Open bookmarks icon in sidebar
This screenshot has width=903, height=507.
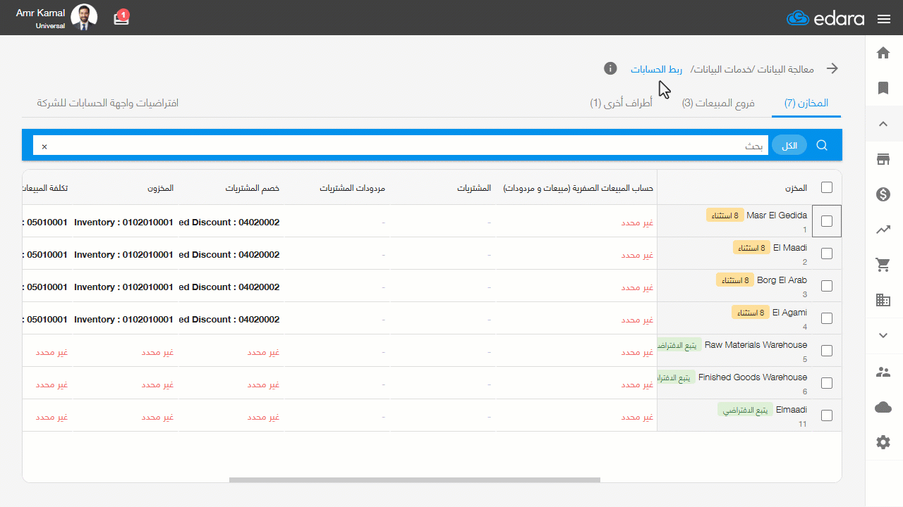pos(883,88)
